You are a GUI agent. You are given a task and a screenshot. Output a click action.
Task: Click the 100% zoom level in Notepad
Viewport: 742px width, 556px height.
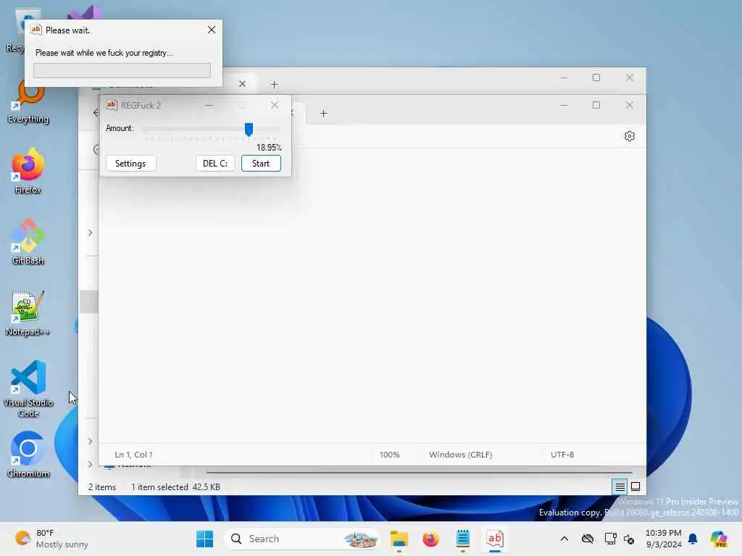(389, 455)
